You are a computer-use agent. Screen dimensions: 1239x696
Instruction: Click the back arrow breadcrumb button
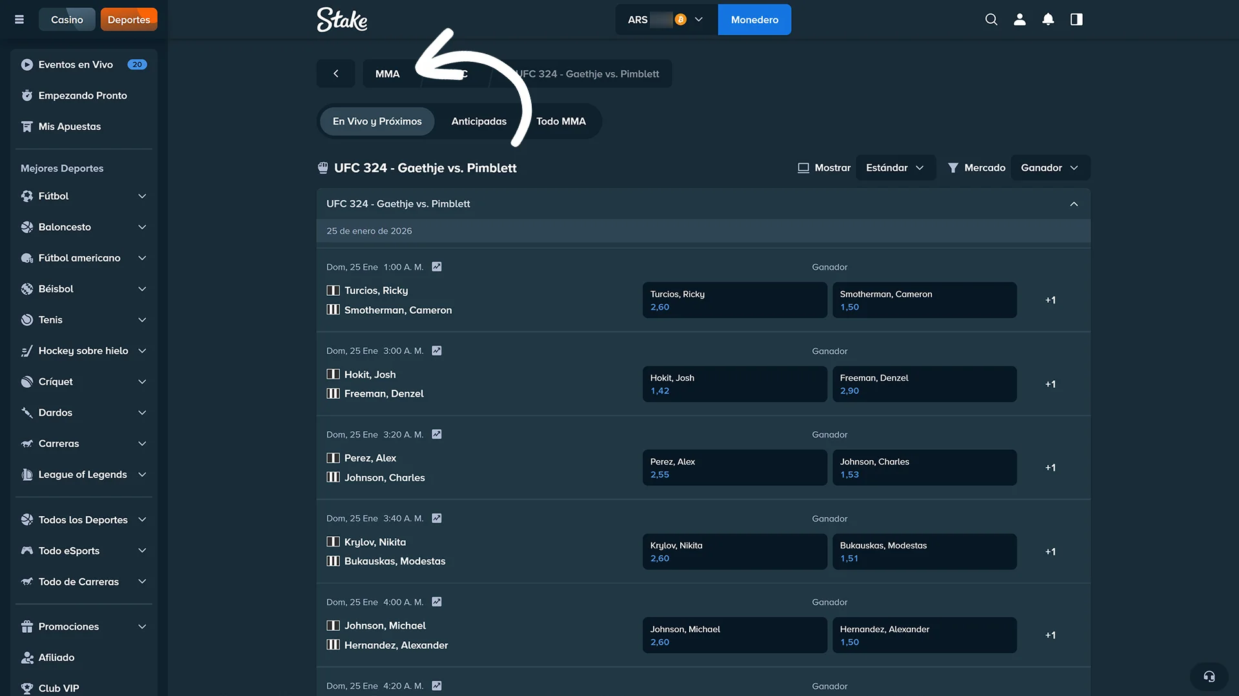click(336, 73)
